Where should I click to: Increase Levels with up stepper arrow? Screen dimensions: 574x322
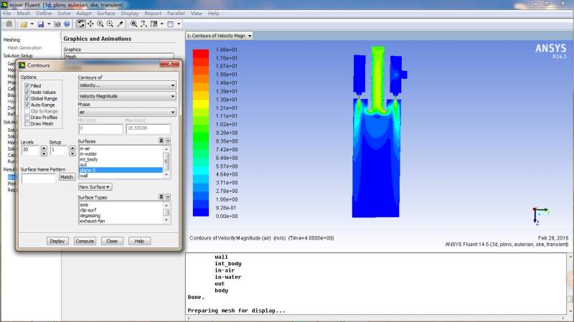click(44, 148)
